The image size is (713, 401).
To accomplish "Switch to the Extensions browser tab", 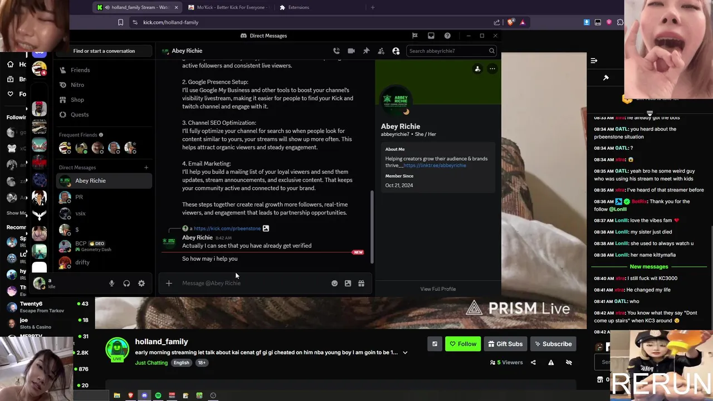I will tap(319, 7).
